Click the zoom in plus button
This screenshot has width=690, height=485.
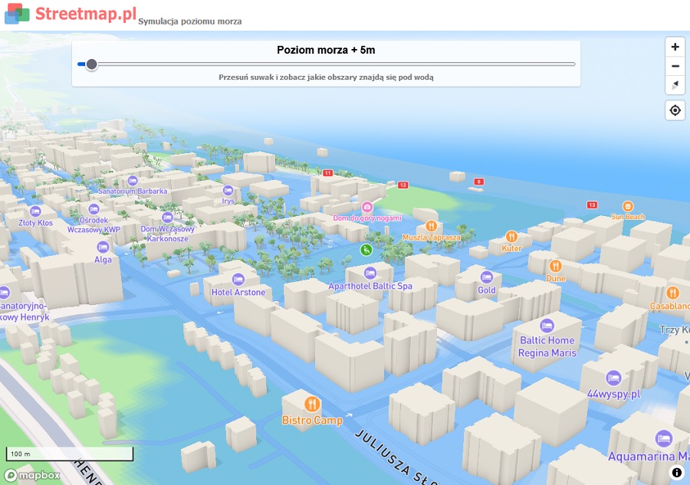(x=675, y=47)
